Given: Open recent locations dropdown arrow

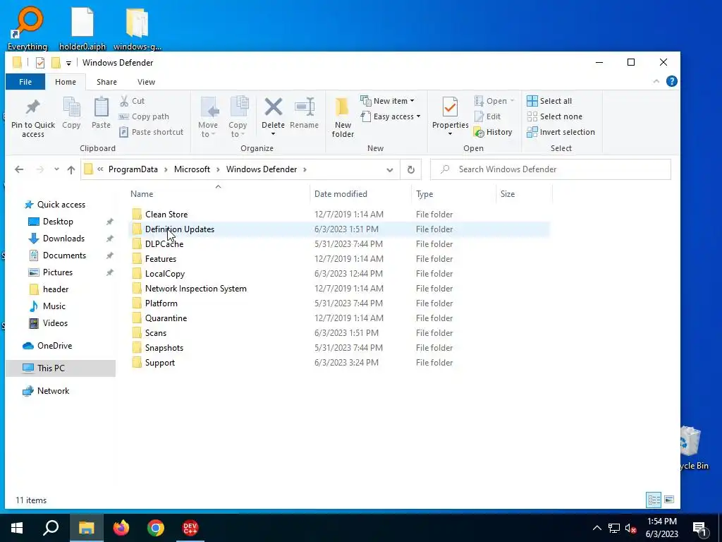Looking at the screenshot, I should pos(56,169).
